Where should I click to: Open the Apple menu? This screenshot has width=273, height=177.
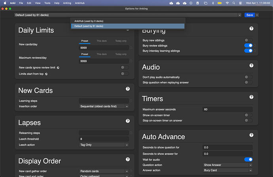pyautogui.click(x=5, y=3)
